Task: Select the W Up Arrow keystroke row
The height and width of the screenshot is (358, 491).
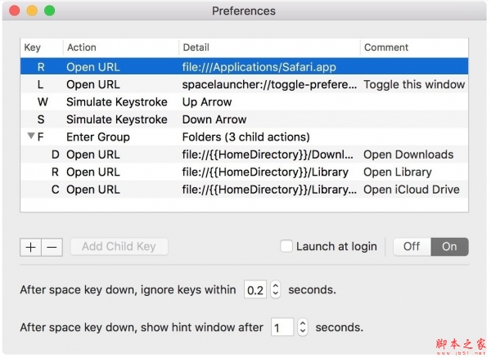Action: pyautogui.click(x=245, y=102)
